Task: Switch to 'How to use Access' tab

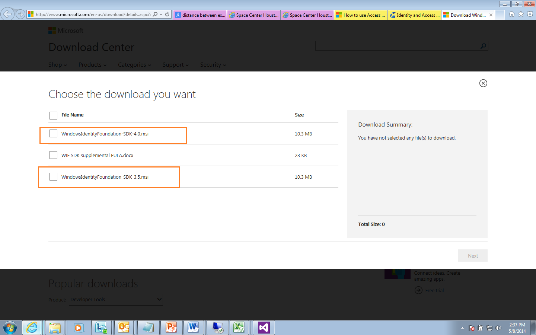Action: (x=361, y=15)
